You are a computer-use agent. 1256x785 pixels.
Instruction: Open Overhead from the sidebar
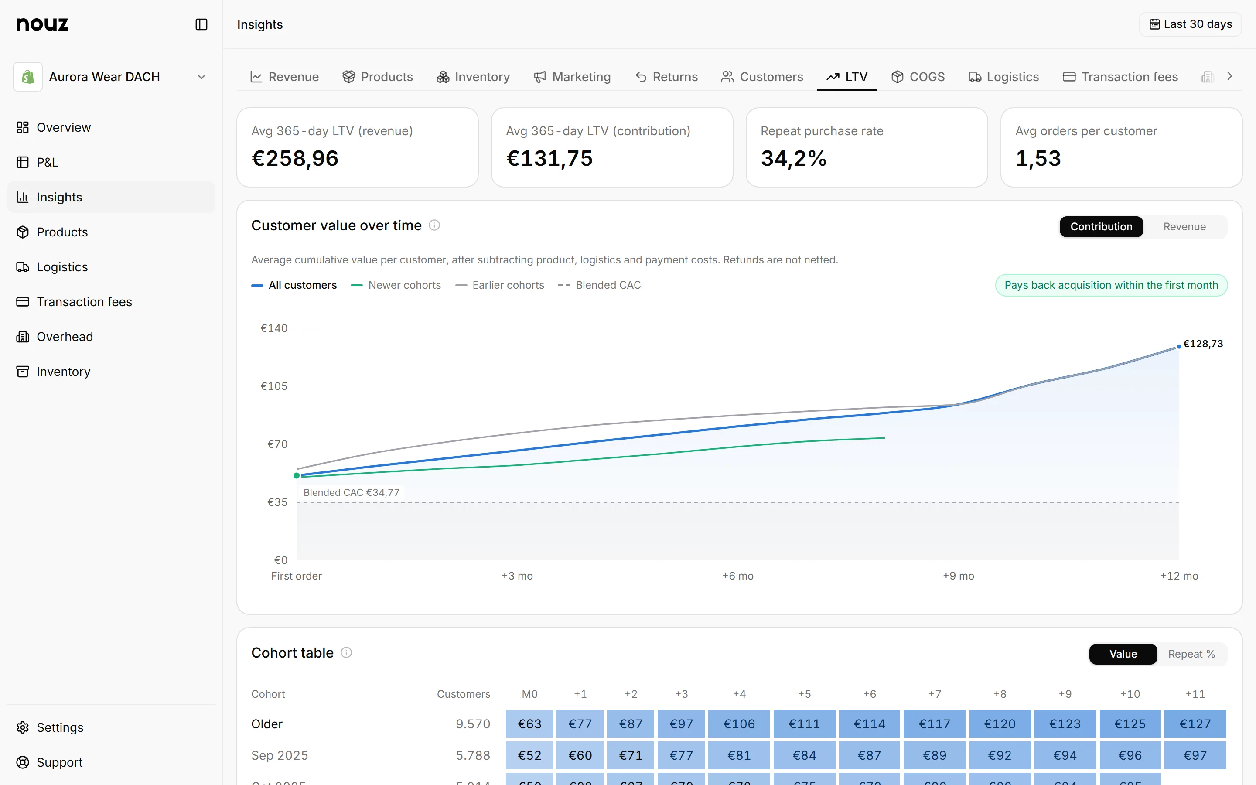point(111,336)
